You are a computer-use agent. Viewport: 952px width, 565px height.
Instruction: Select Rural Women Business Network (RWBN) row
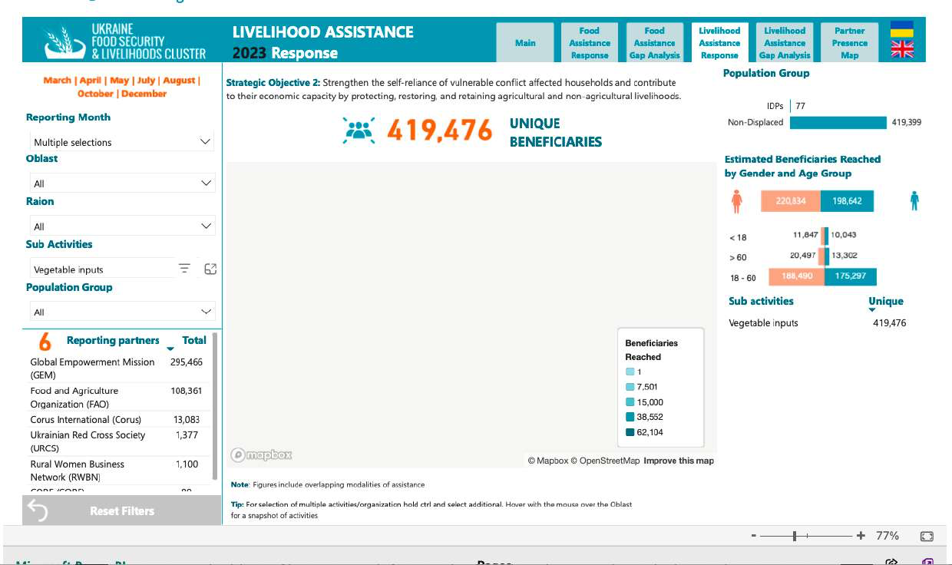tap(117, 471)
